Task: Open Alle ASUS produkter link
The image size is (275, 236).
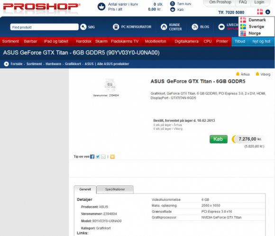Action: [x=113, y=64]
